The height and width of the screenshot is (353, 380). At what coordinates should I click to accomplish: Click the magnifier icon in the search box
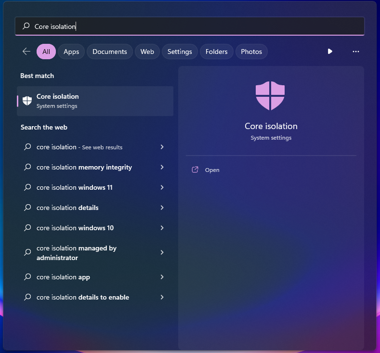[x=26, y=26]
